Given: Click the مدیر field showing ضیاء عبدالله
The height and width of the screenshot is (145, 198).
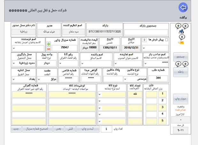Looking at the screenshot, I should 49,32.
